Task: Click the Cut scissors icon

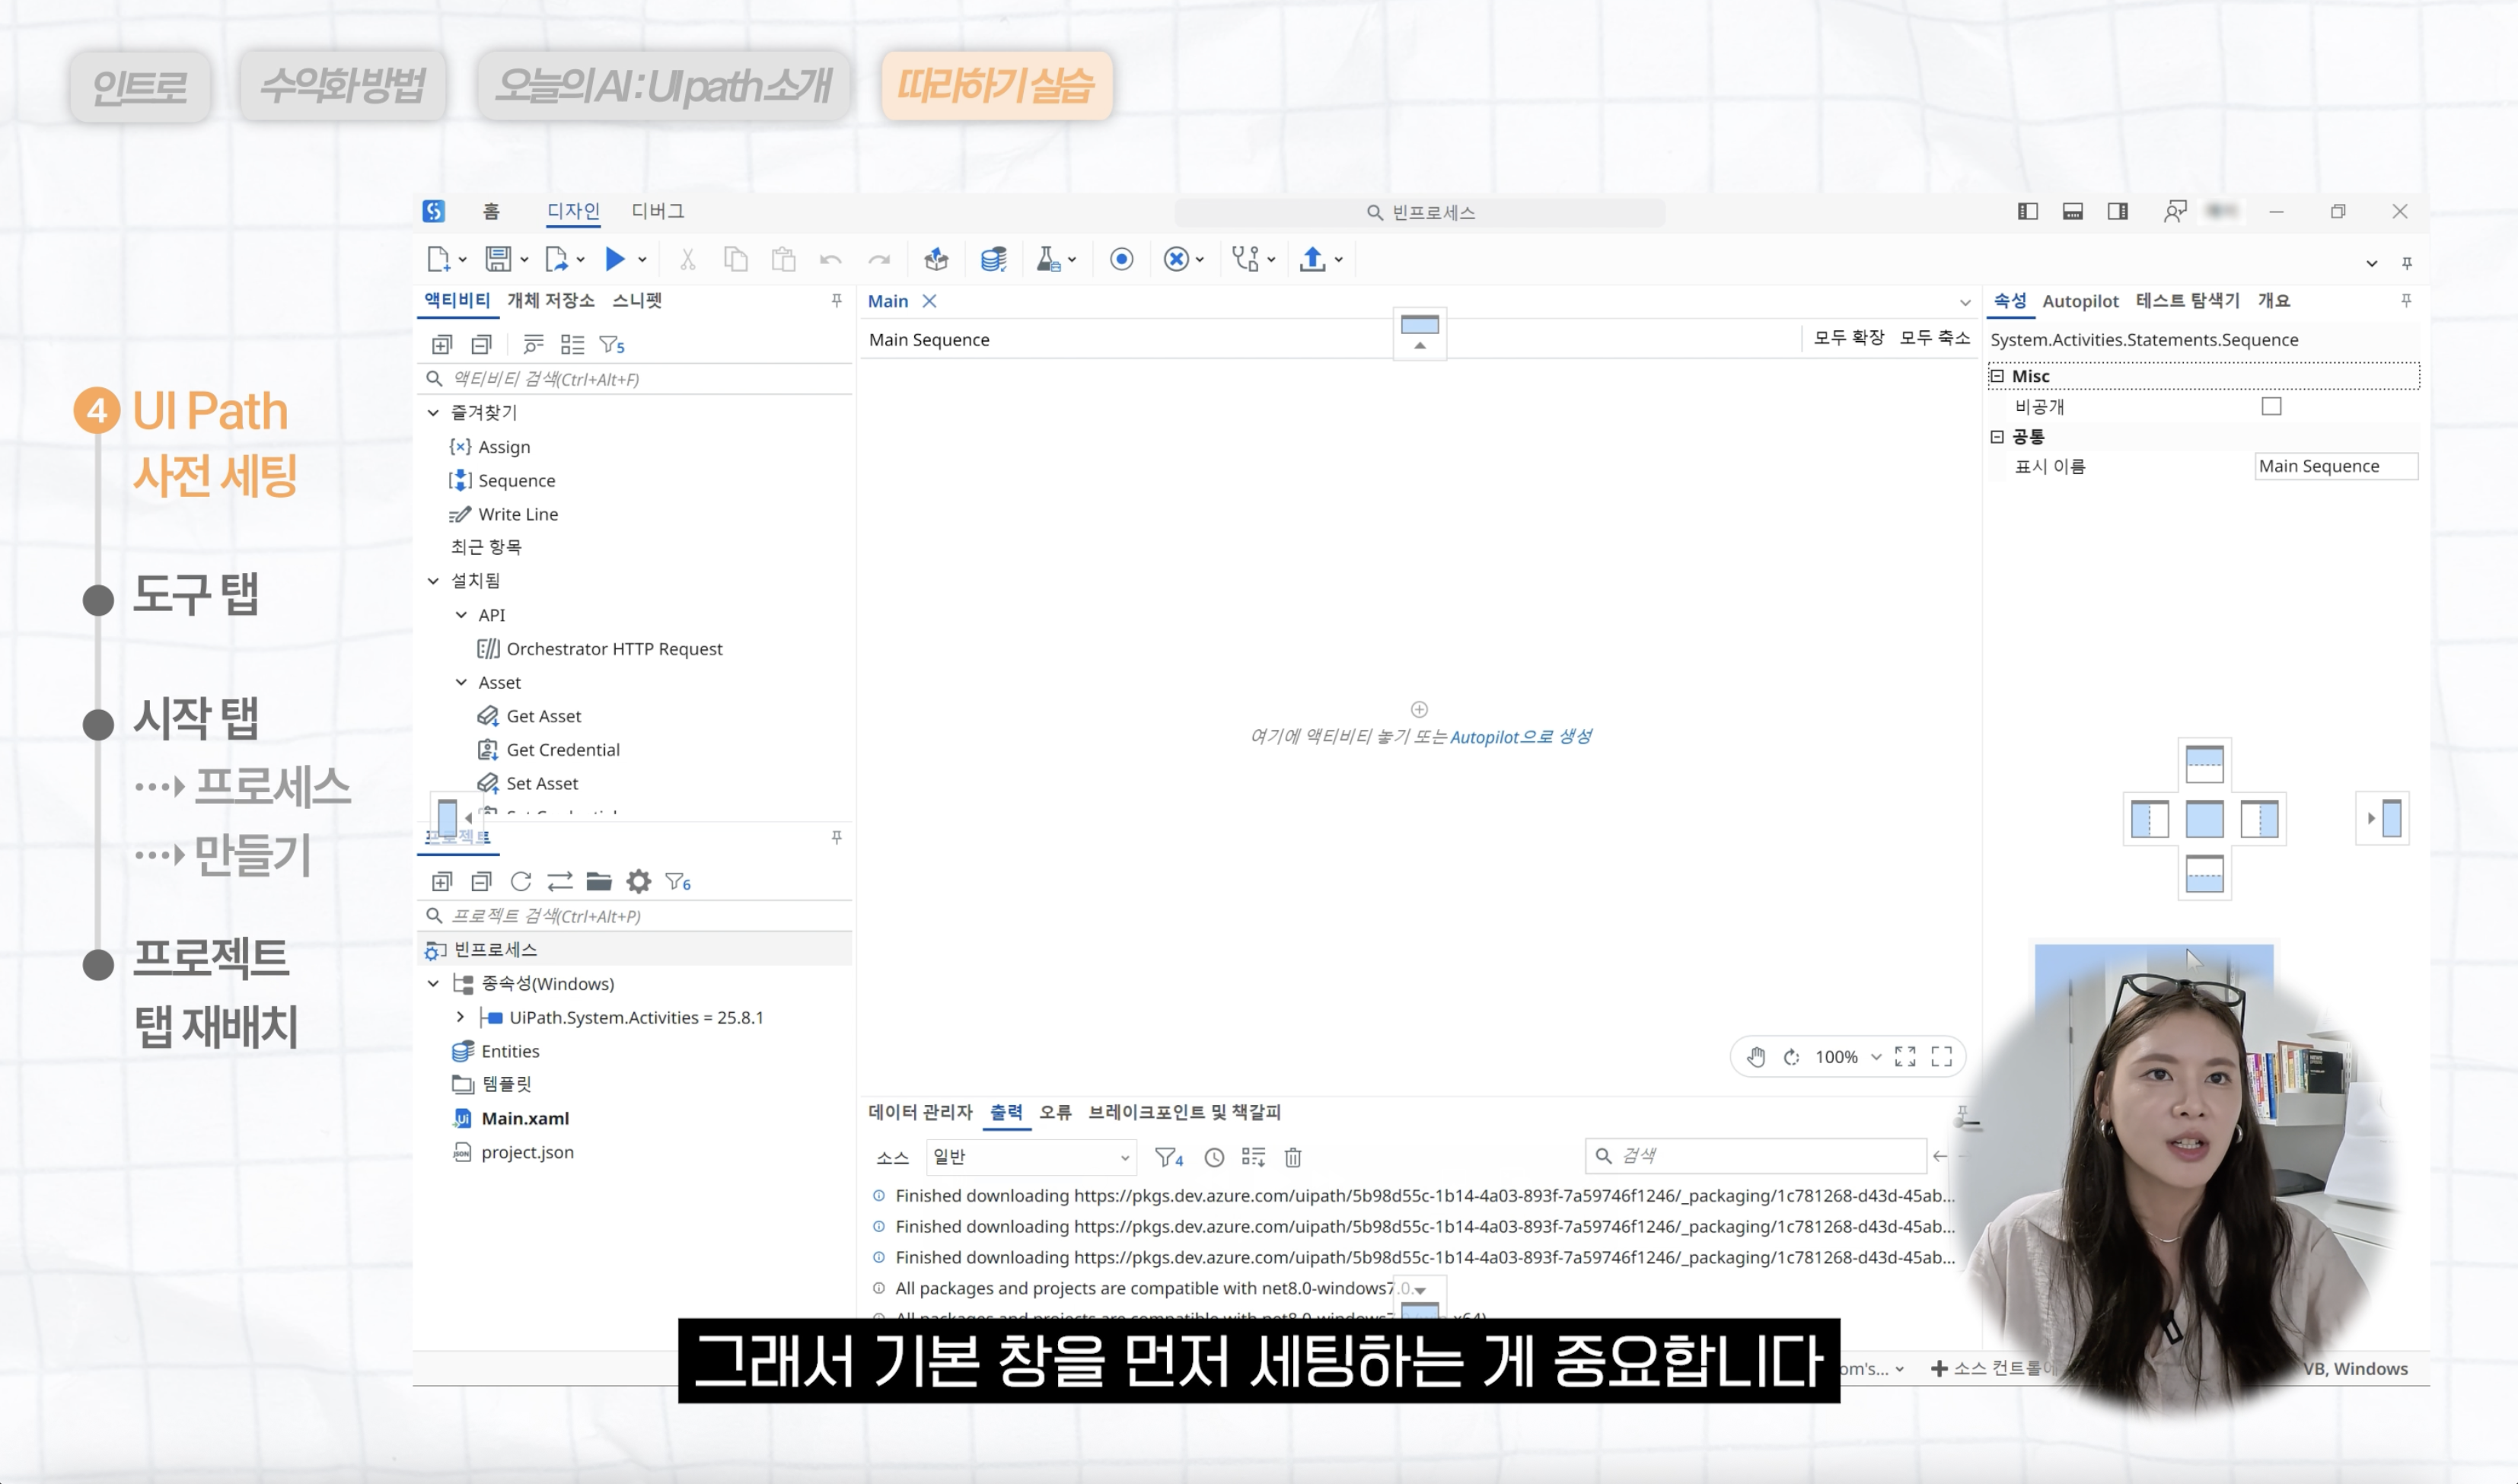Action: 687,260
